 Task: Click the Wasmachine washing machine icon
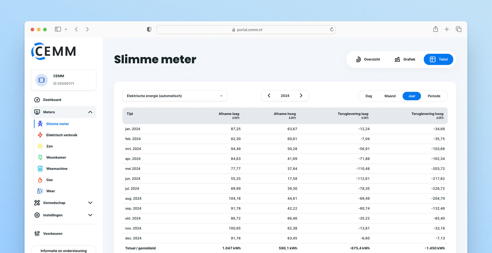40,169
